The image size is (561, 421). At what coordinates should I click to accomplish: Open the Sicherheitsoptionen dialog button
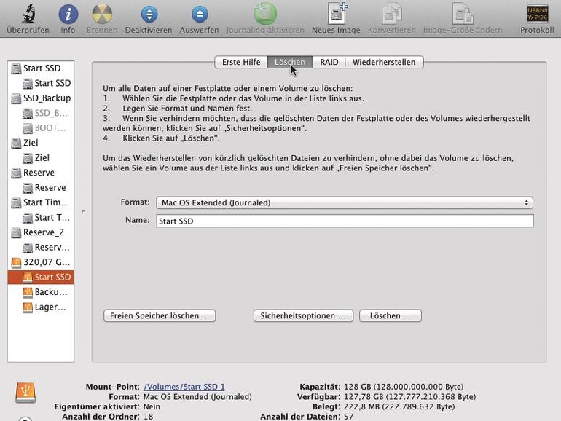point(303,316)
